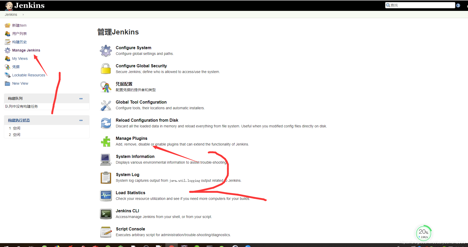Expand the Jenkins breadcrumb arrow menu
468x247 pixels.
point(23,14)
